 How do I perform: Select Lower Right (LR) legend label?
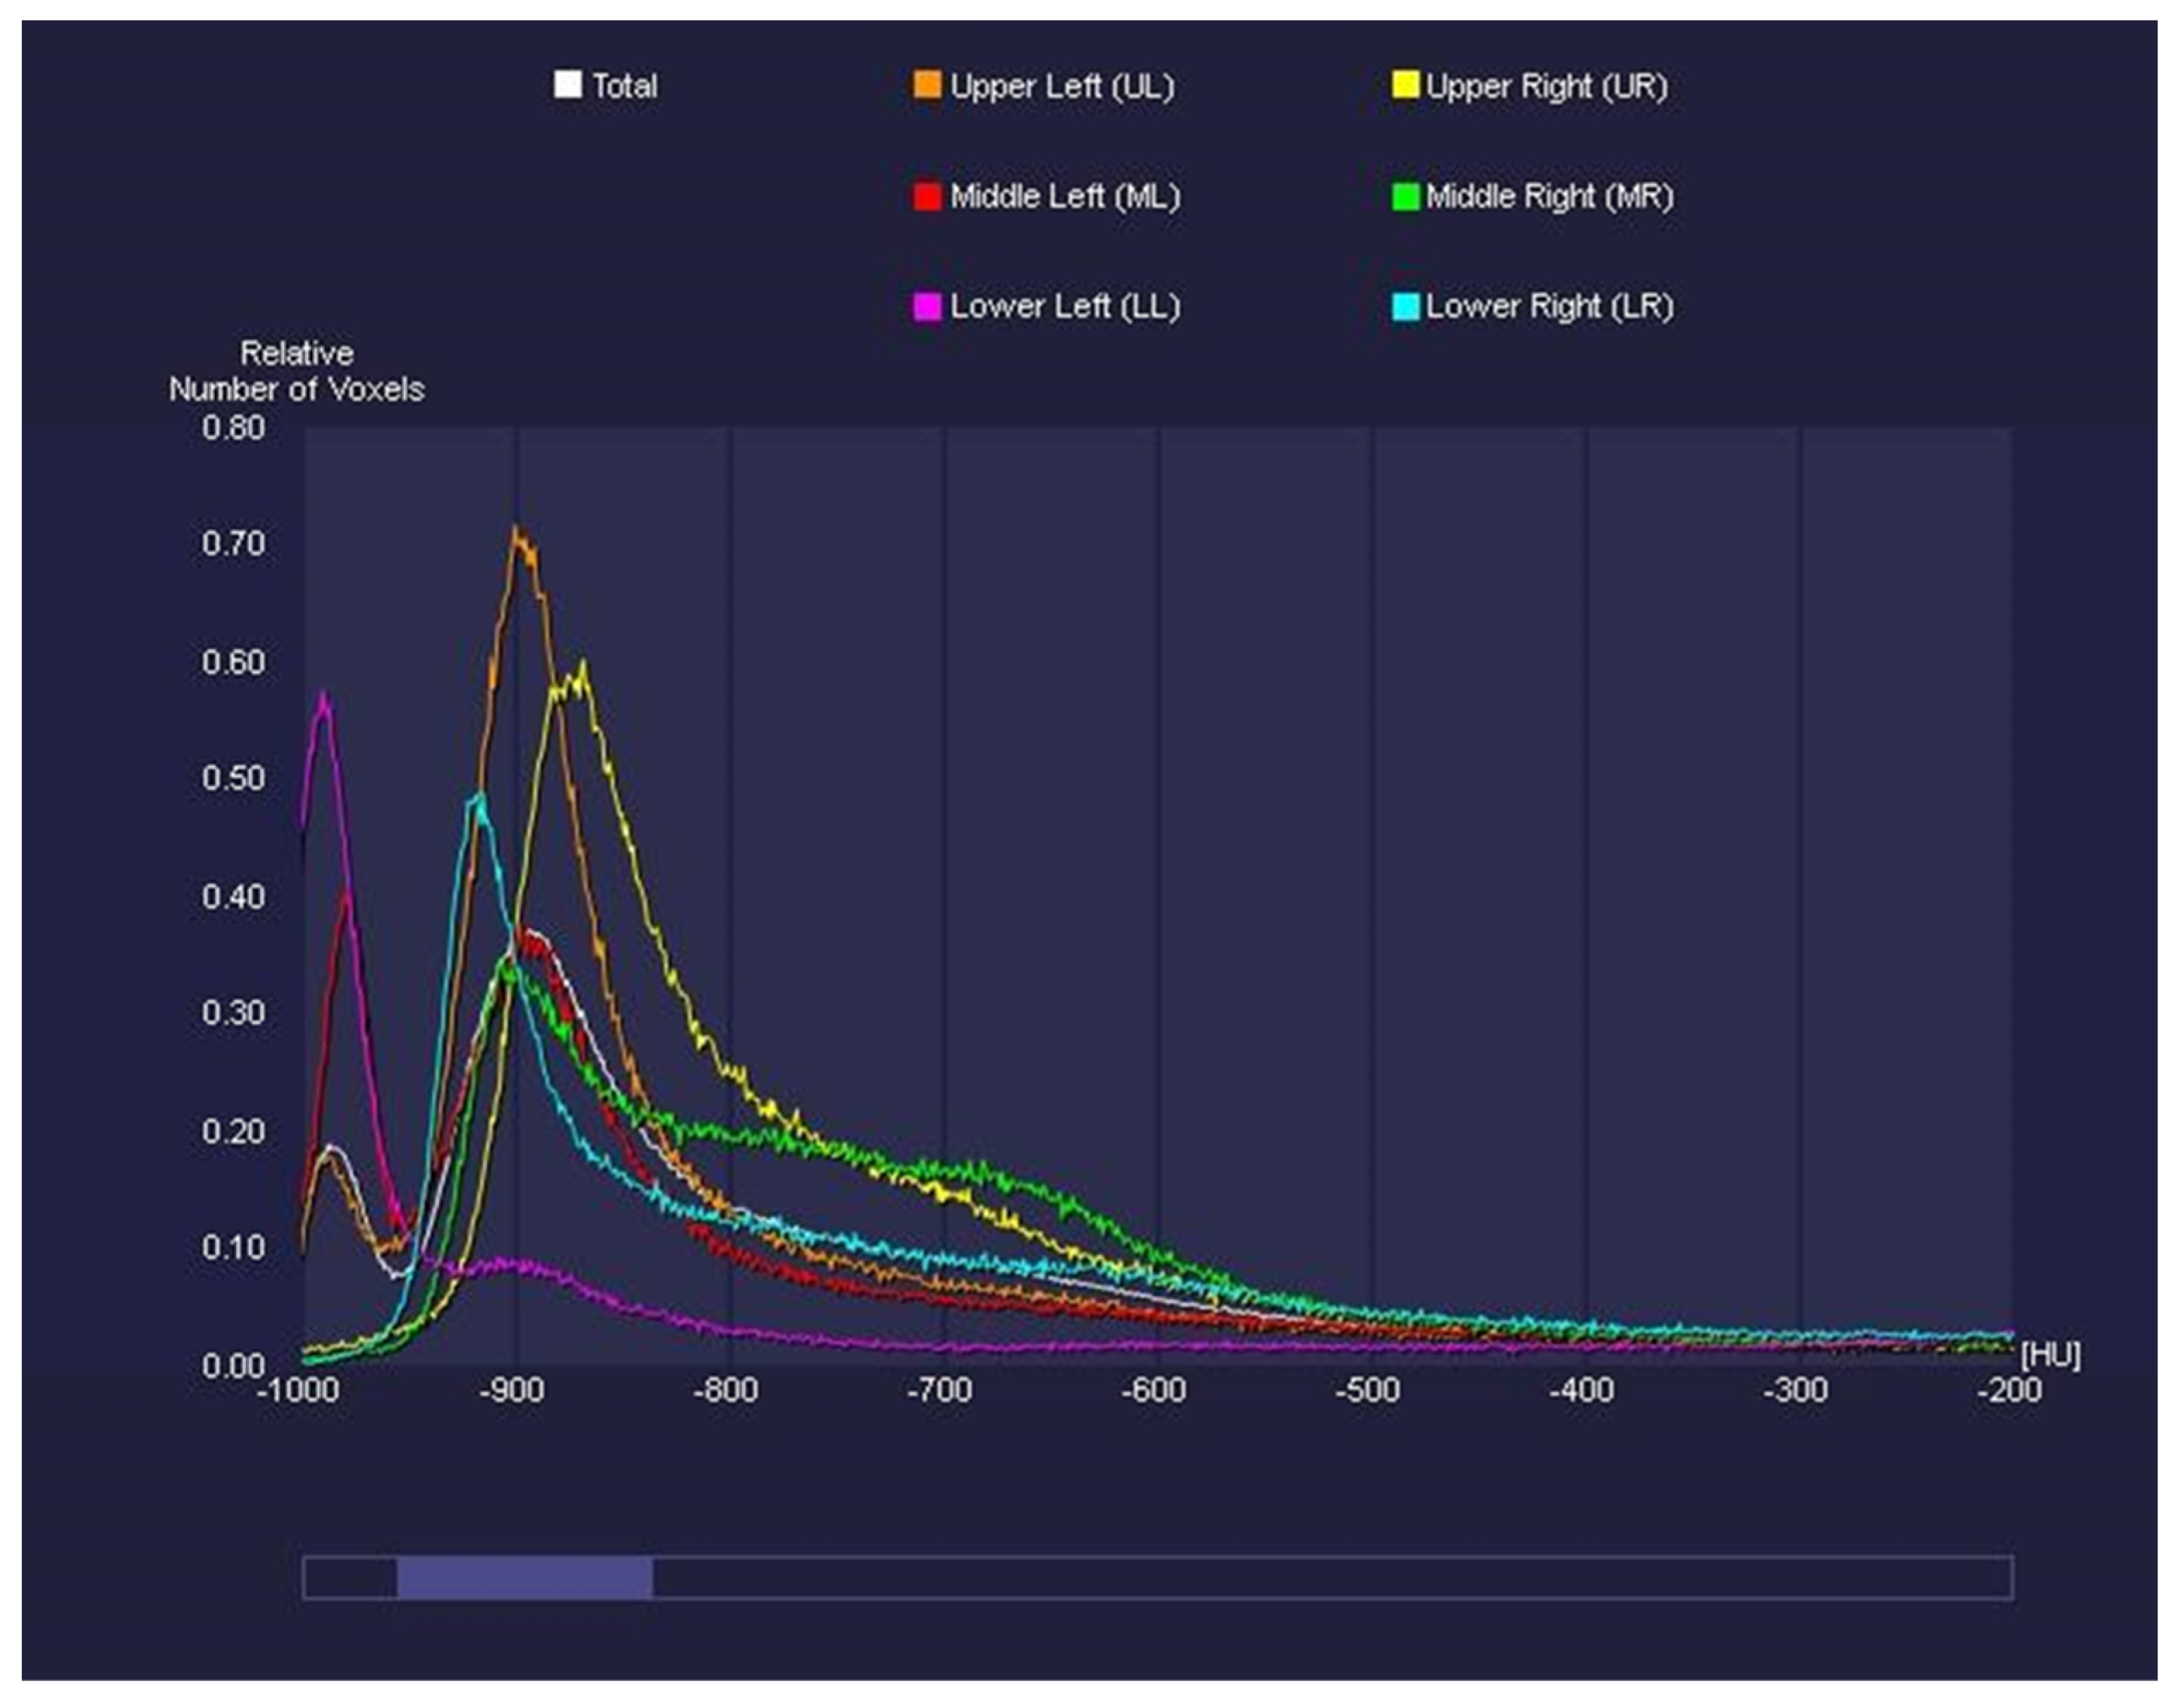pos(1549,307)
